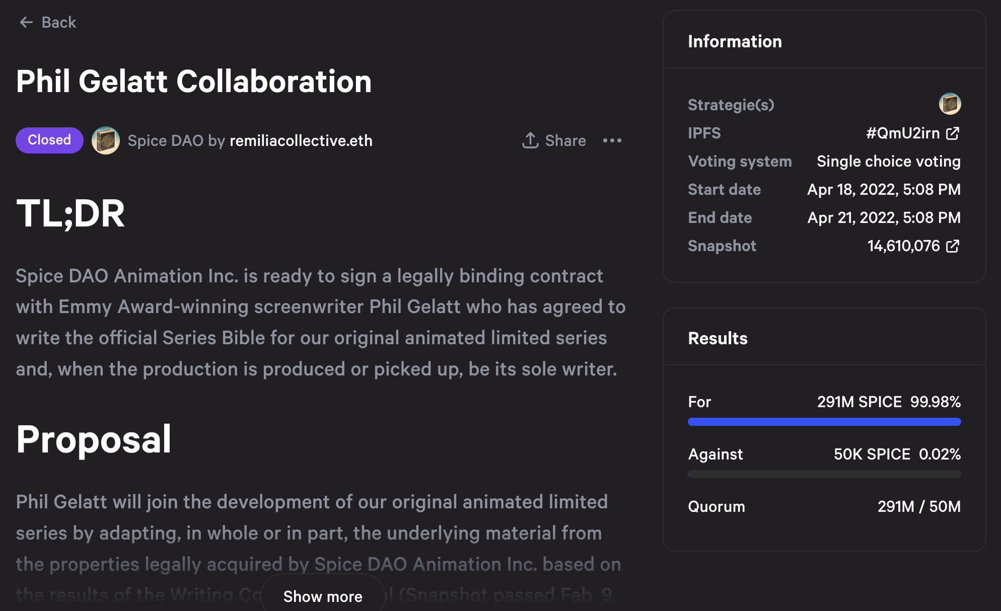1001x611 pixels.
Task: Click the Share upload icon
Action: coord(530,140)
